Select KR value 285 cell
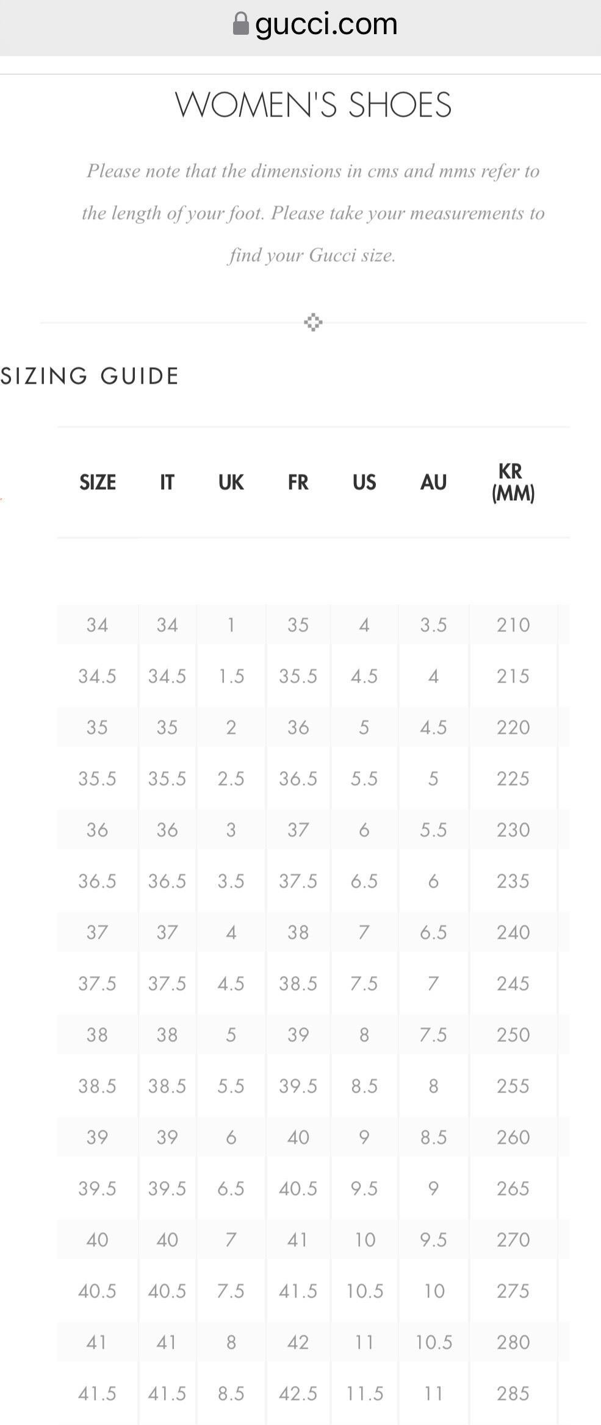This screenshot has height=1425, width=601. click(x=513, y=1393)
